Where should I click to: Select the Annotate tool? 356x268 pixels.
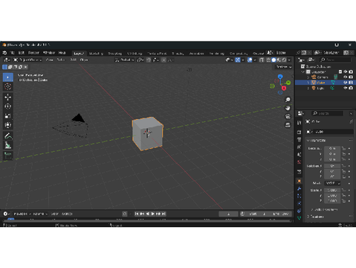8,135
